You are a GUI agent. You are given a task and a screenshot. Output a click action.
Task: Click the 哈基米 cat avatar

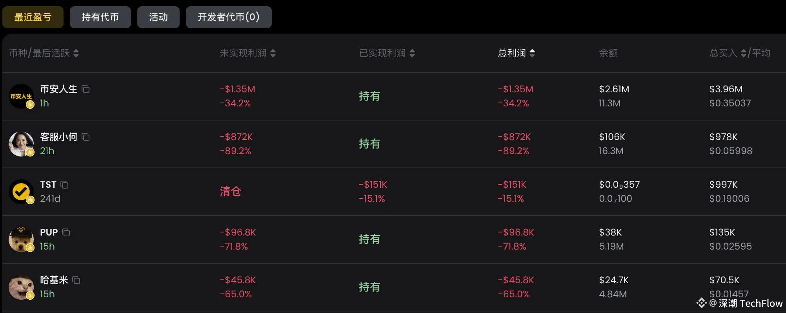pos(21,287)
